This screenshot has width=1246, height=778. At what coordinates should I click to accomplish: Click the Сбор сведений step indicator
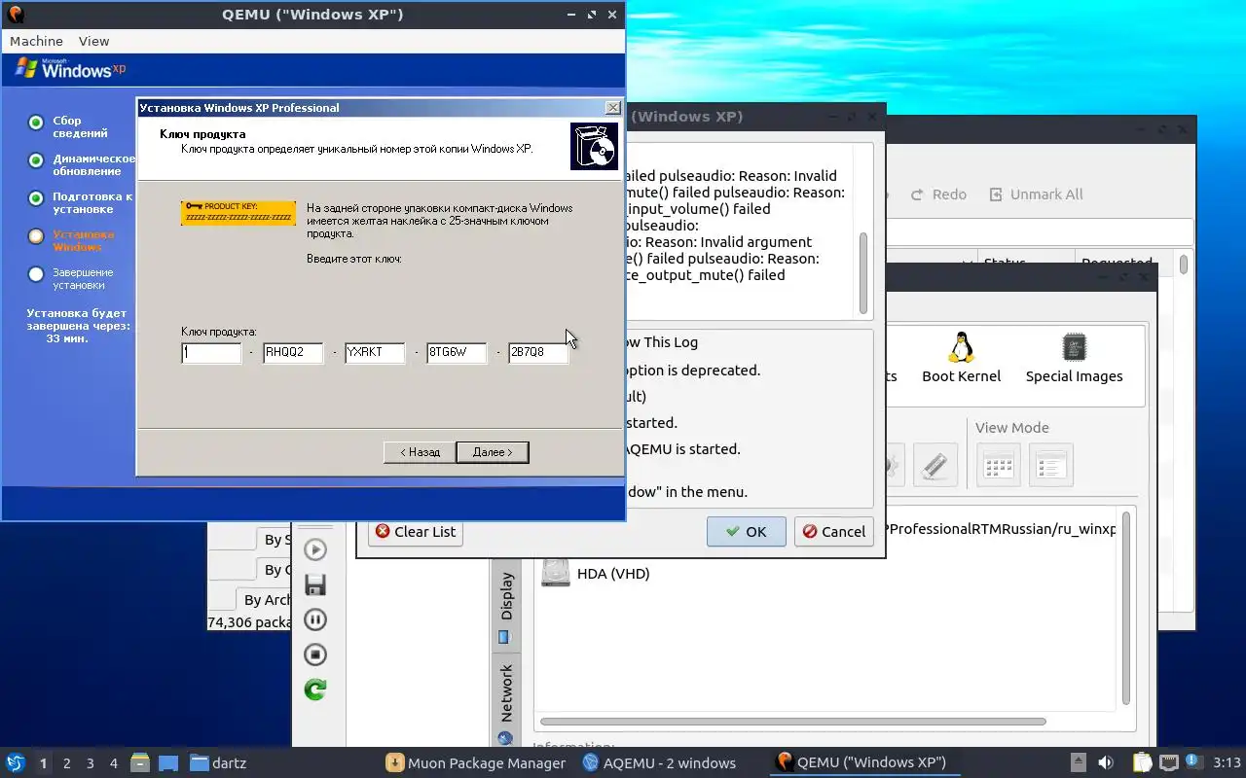[36, 123]
